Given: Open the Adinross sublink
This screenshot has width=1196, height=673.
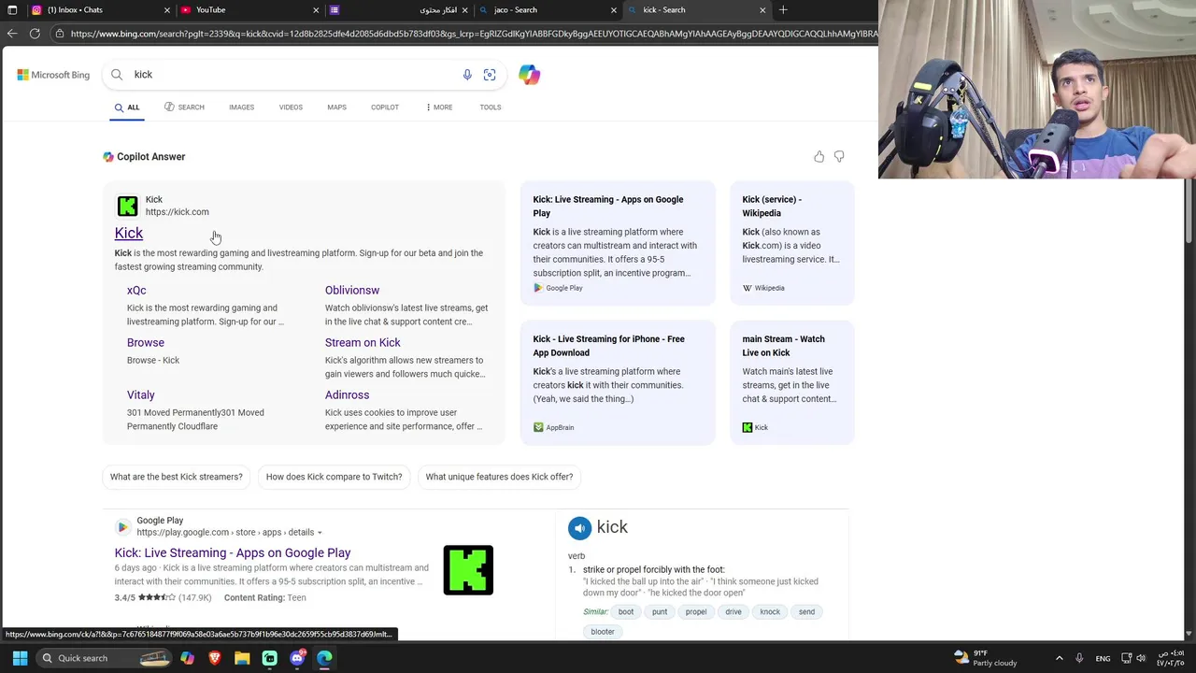Looking at the screenshot, I should coord(347,395).
